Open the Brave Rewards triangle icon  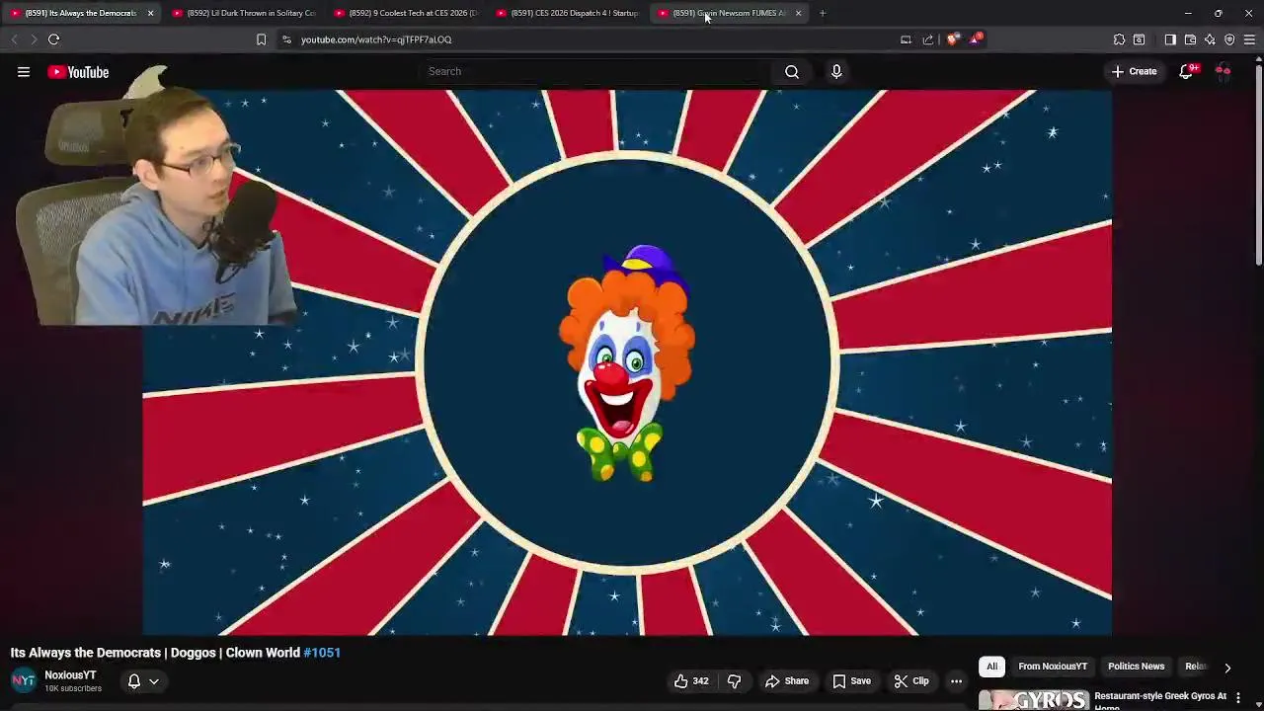point(976,39)
